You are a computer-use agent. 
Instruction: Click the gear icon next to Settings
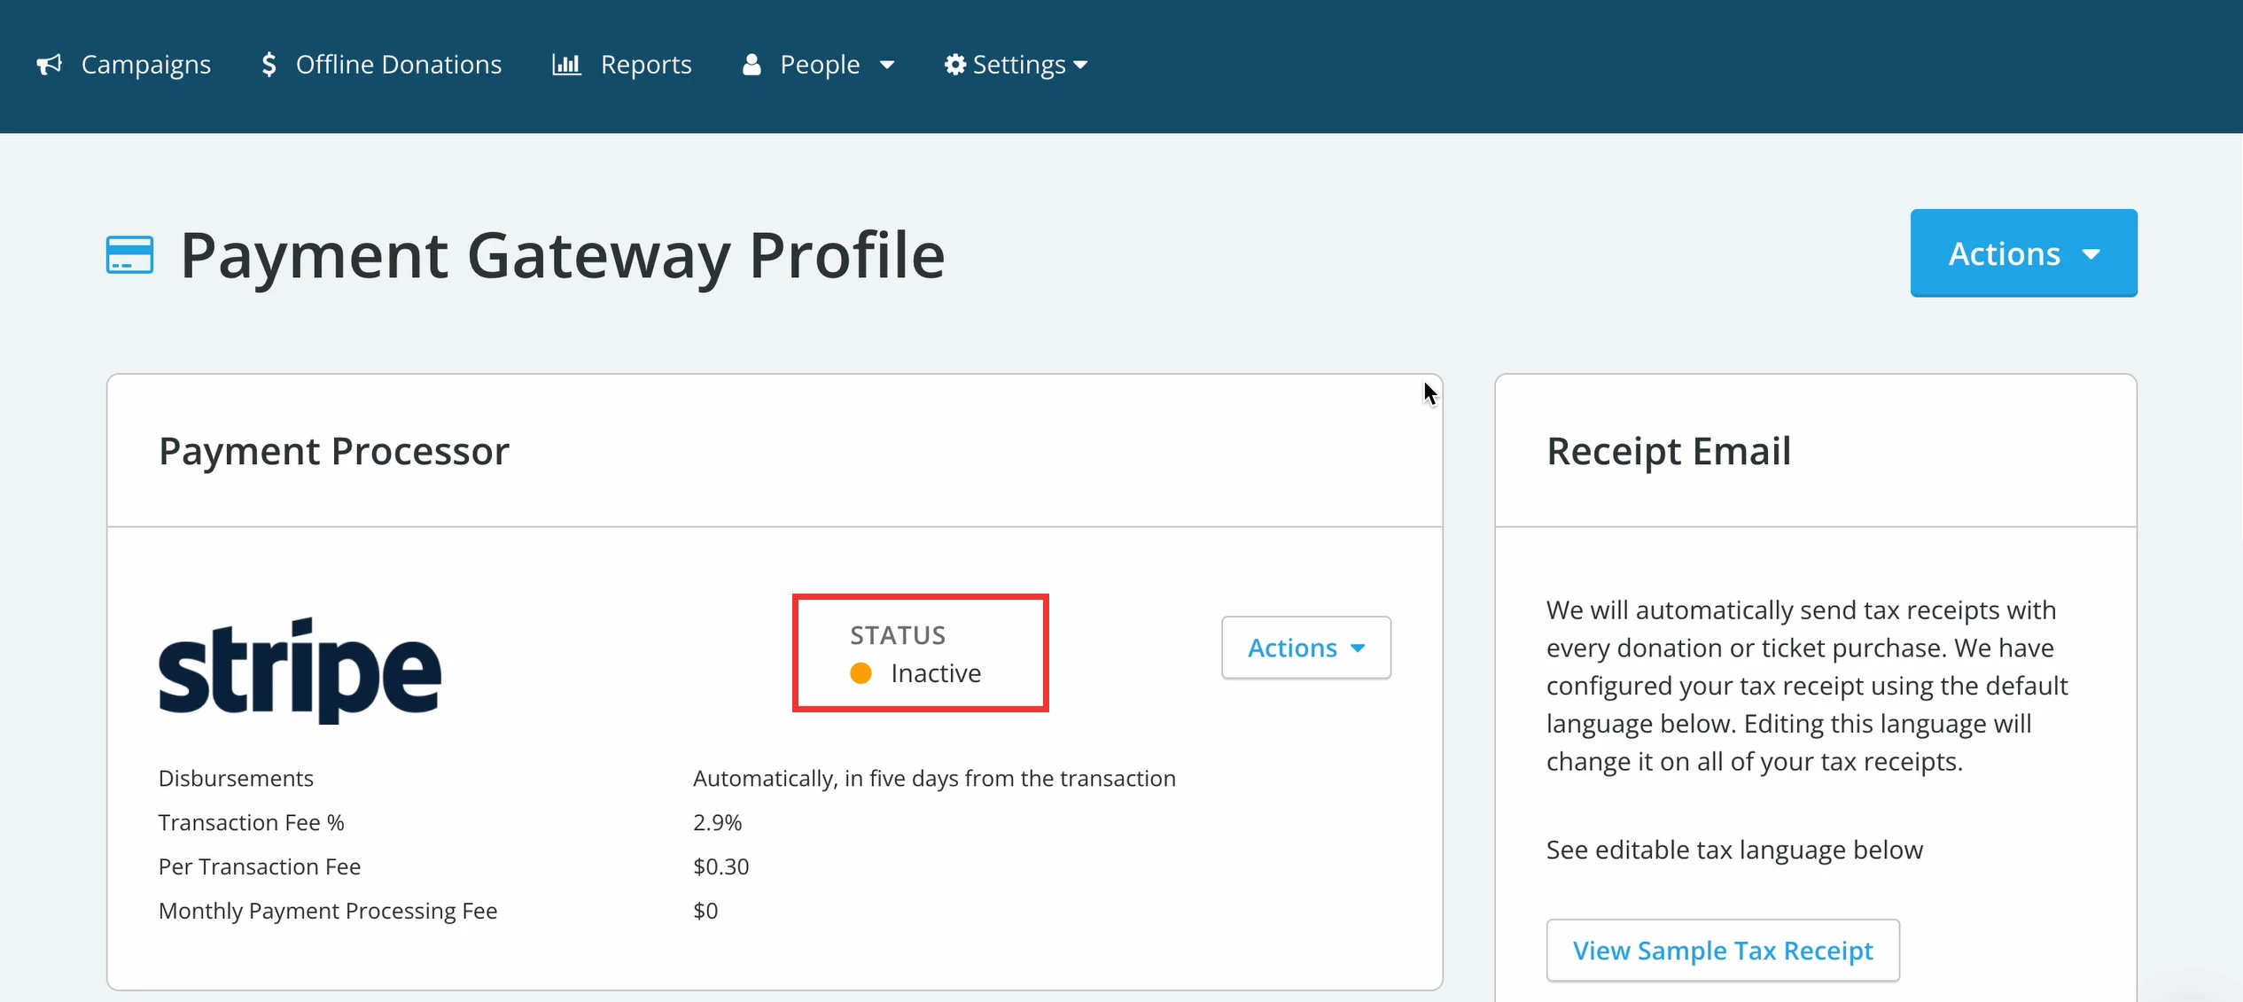coord(954,64)
